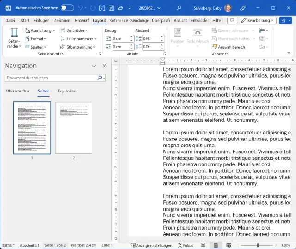
Task: Select web layout view in status bar
Action: click(x=229, y=245)
